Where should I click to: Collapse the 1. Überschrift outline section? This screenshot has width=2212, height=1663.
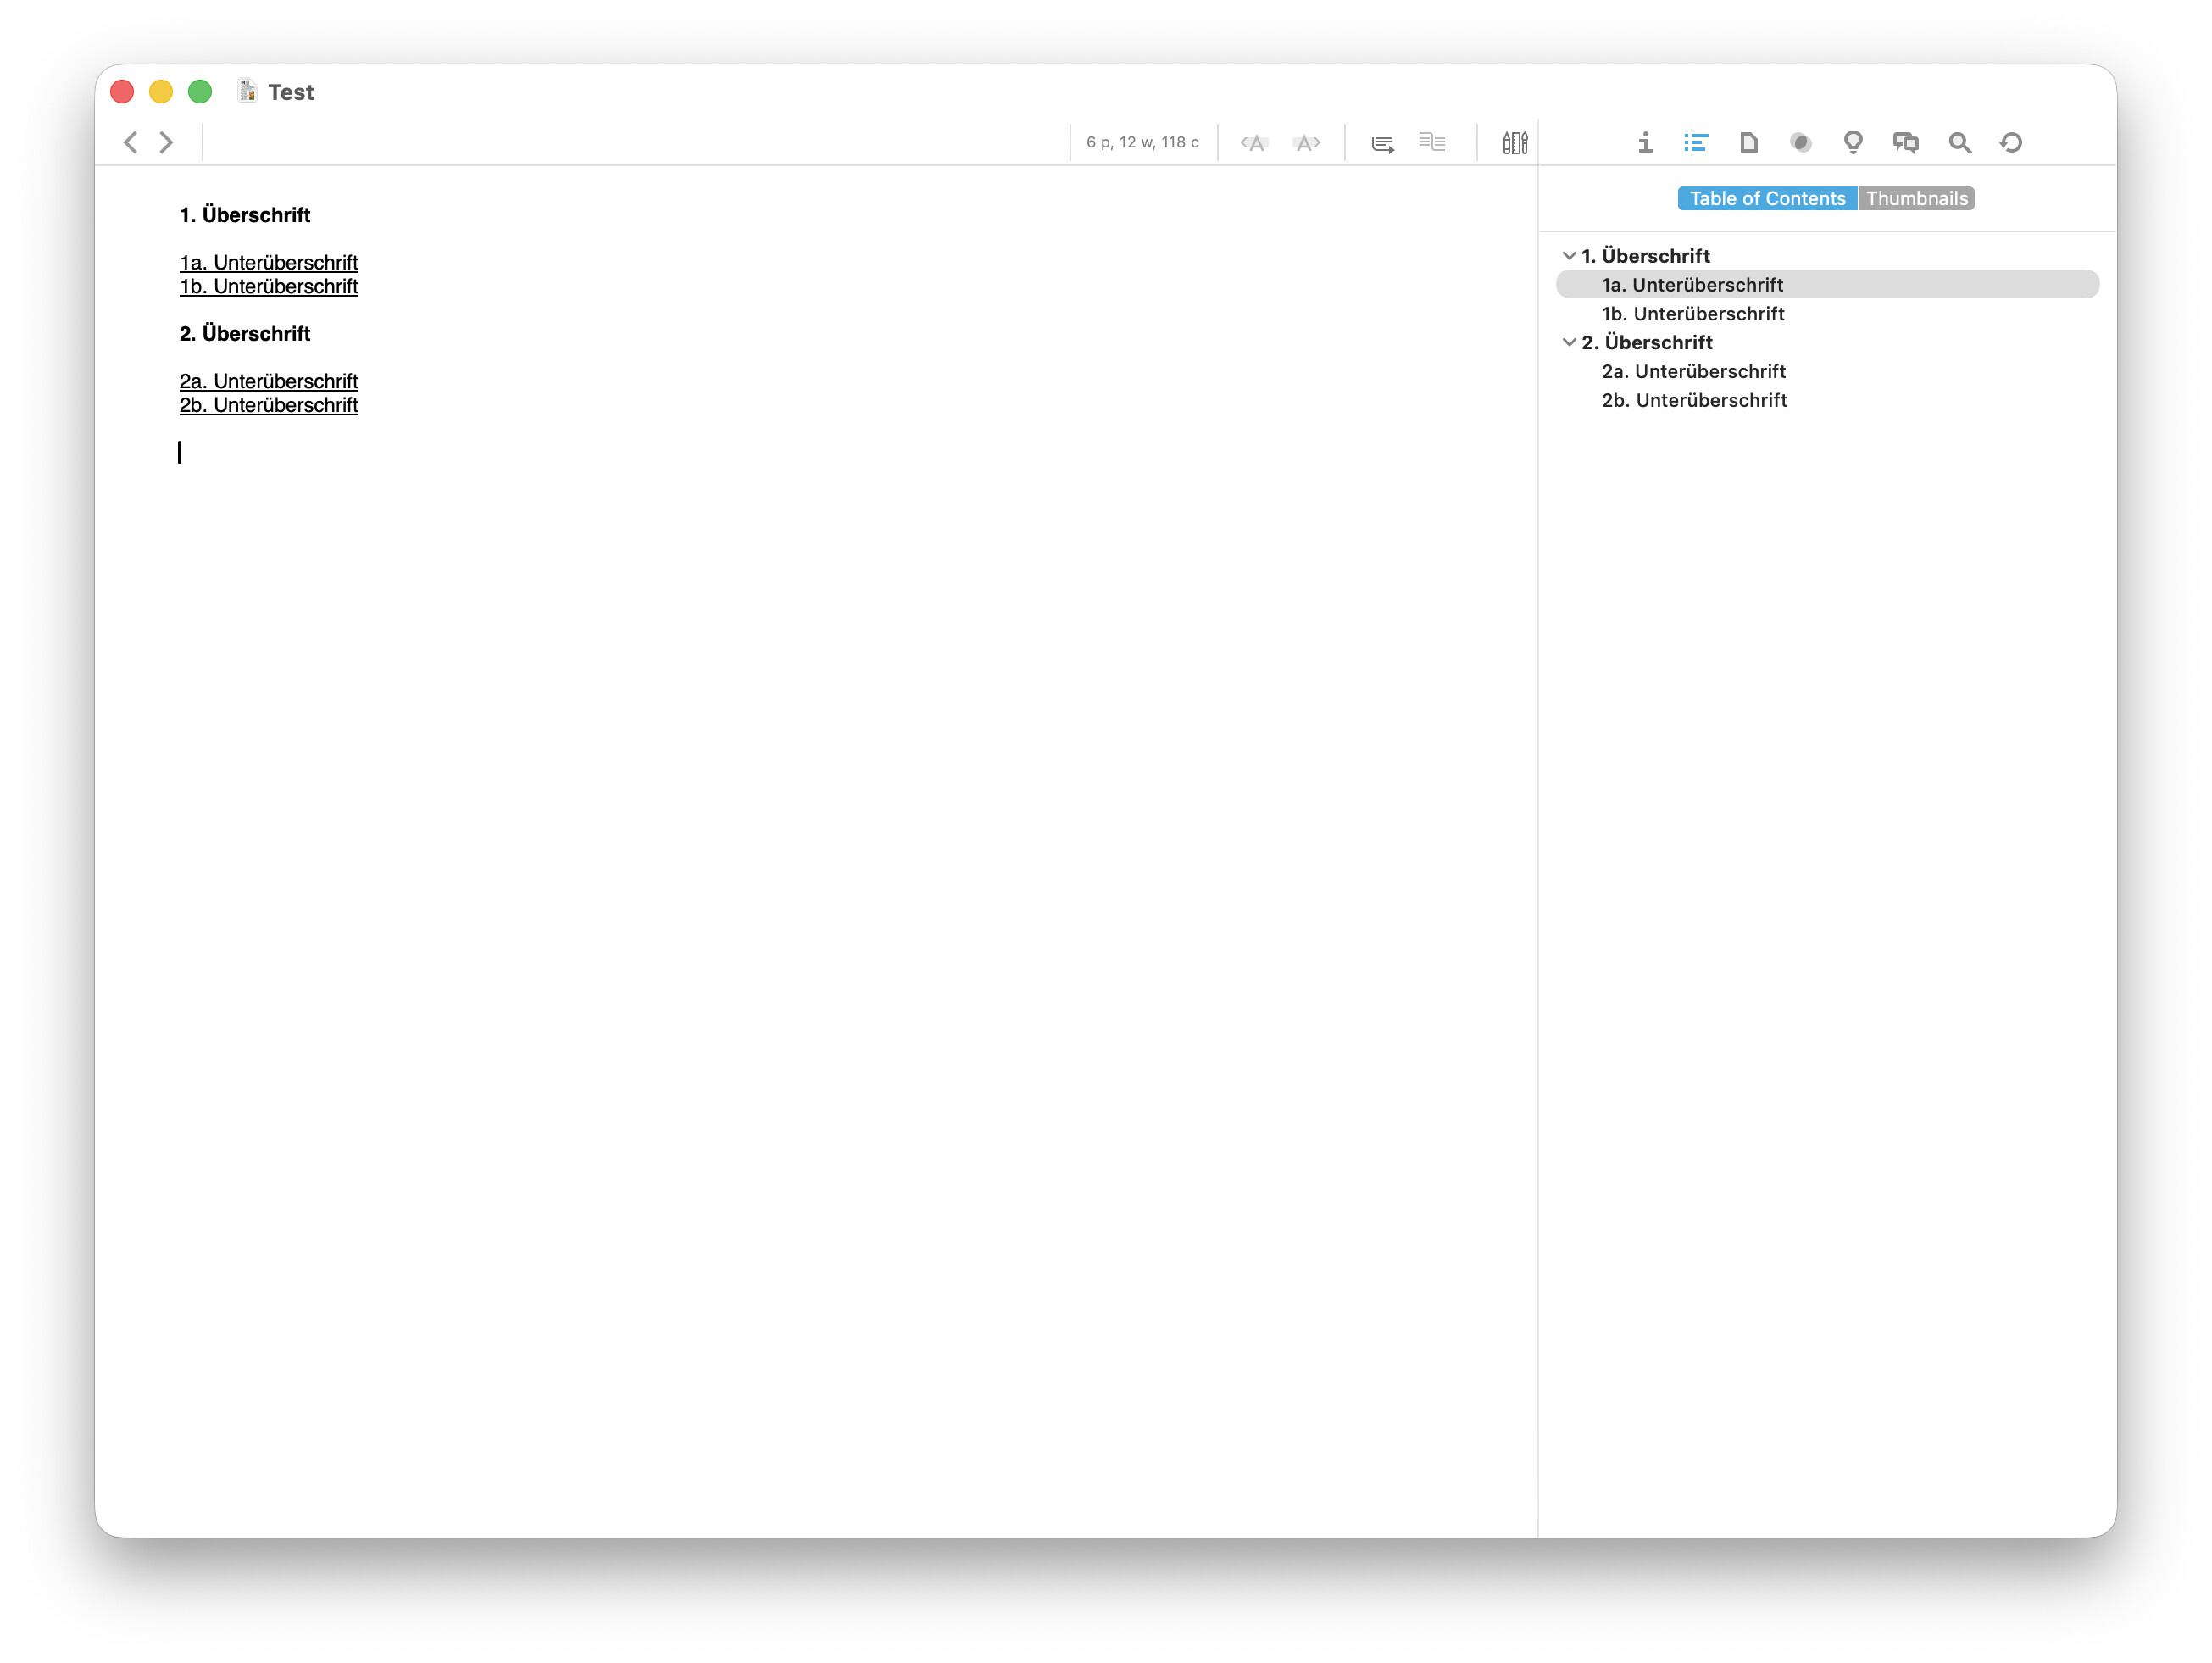click(x=1569, y=256)
